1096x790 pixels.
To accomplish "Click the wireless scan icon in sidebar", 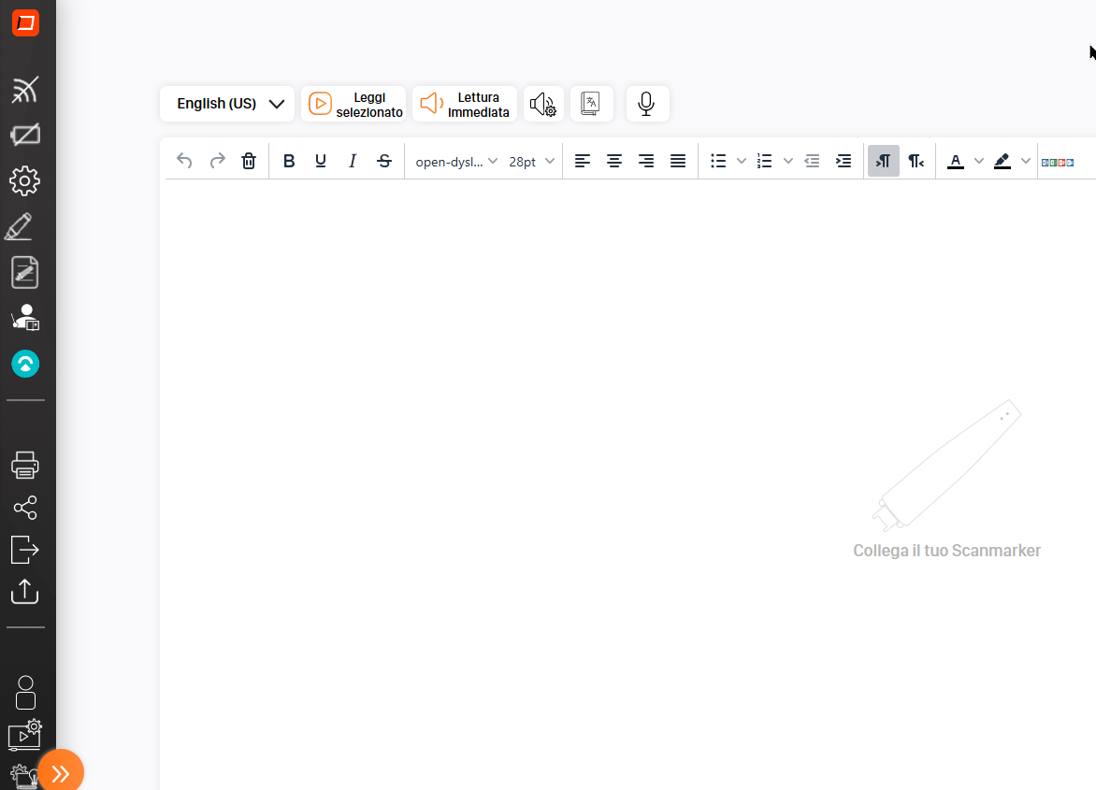I will pyautogui.click(x=25, y=91).
